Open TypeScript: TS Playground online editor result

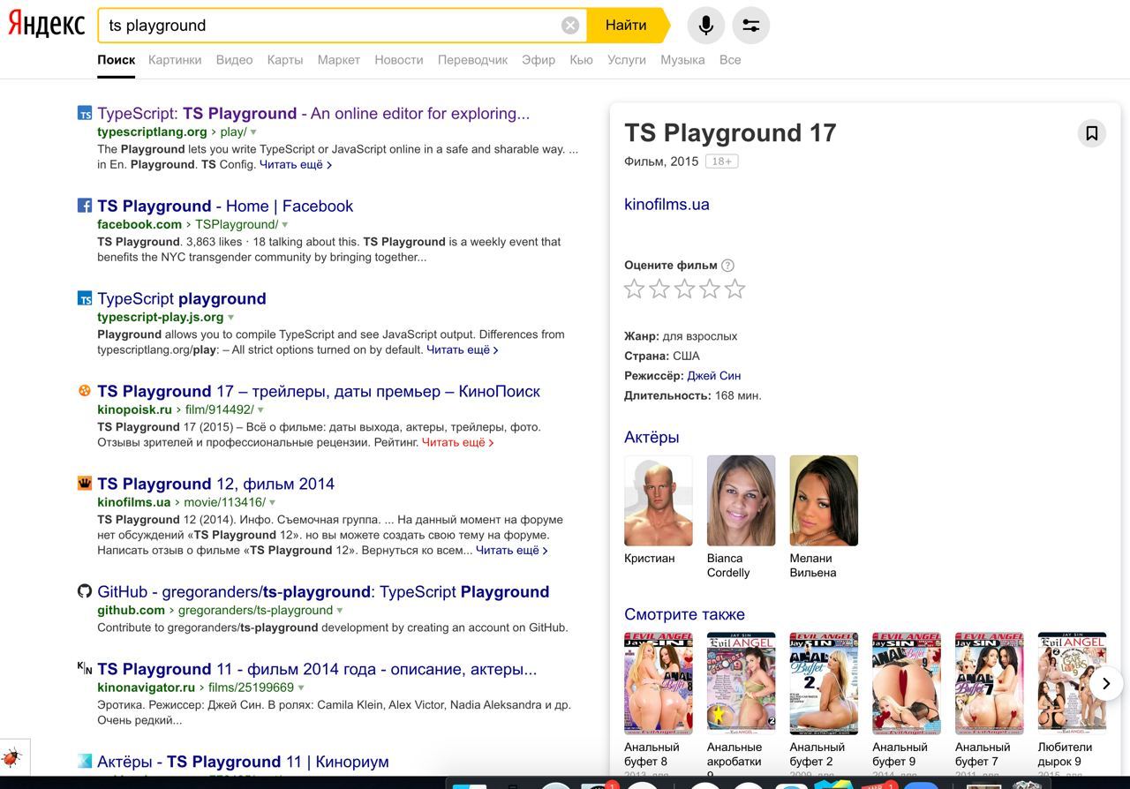pos(313,113)
